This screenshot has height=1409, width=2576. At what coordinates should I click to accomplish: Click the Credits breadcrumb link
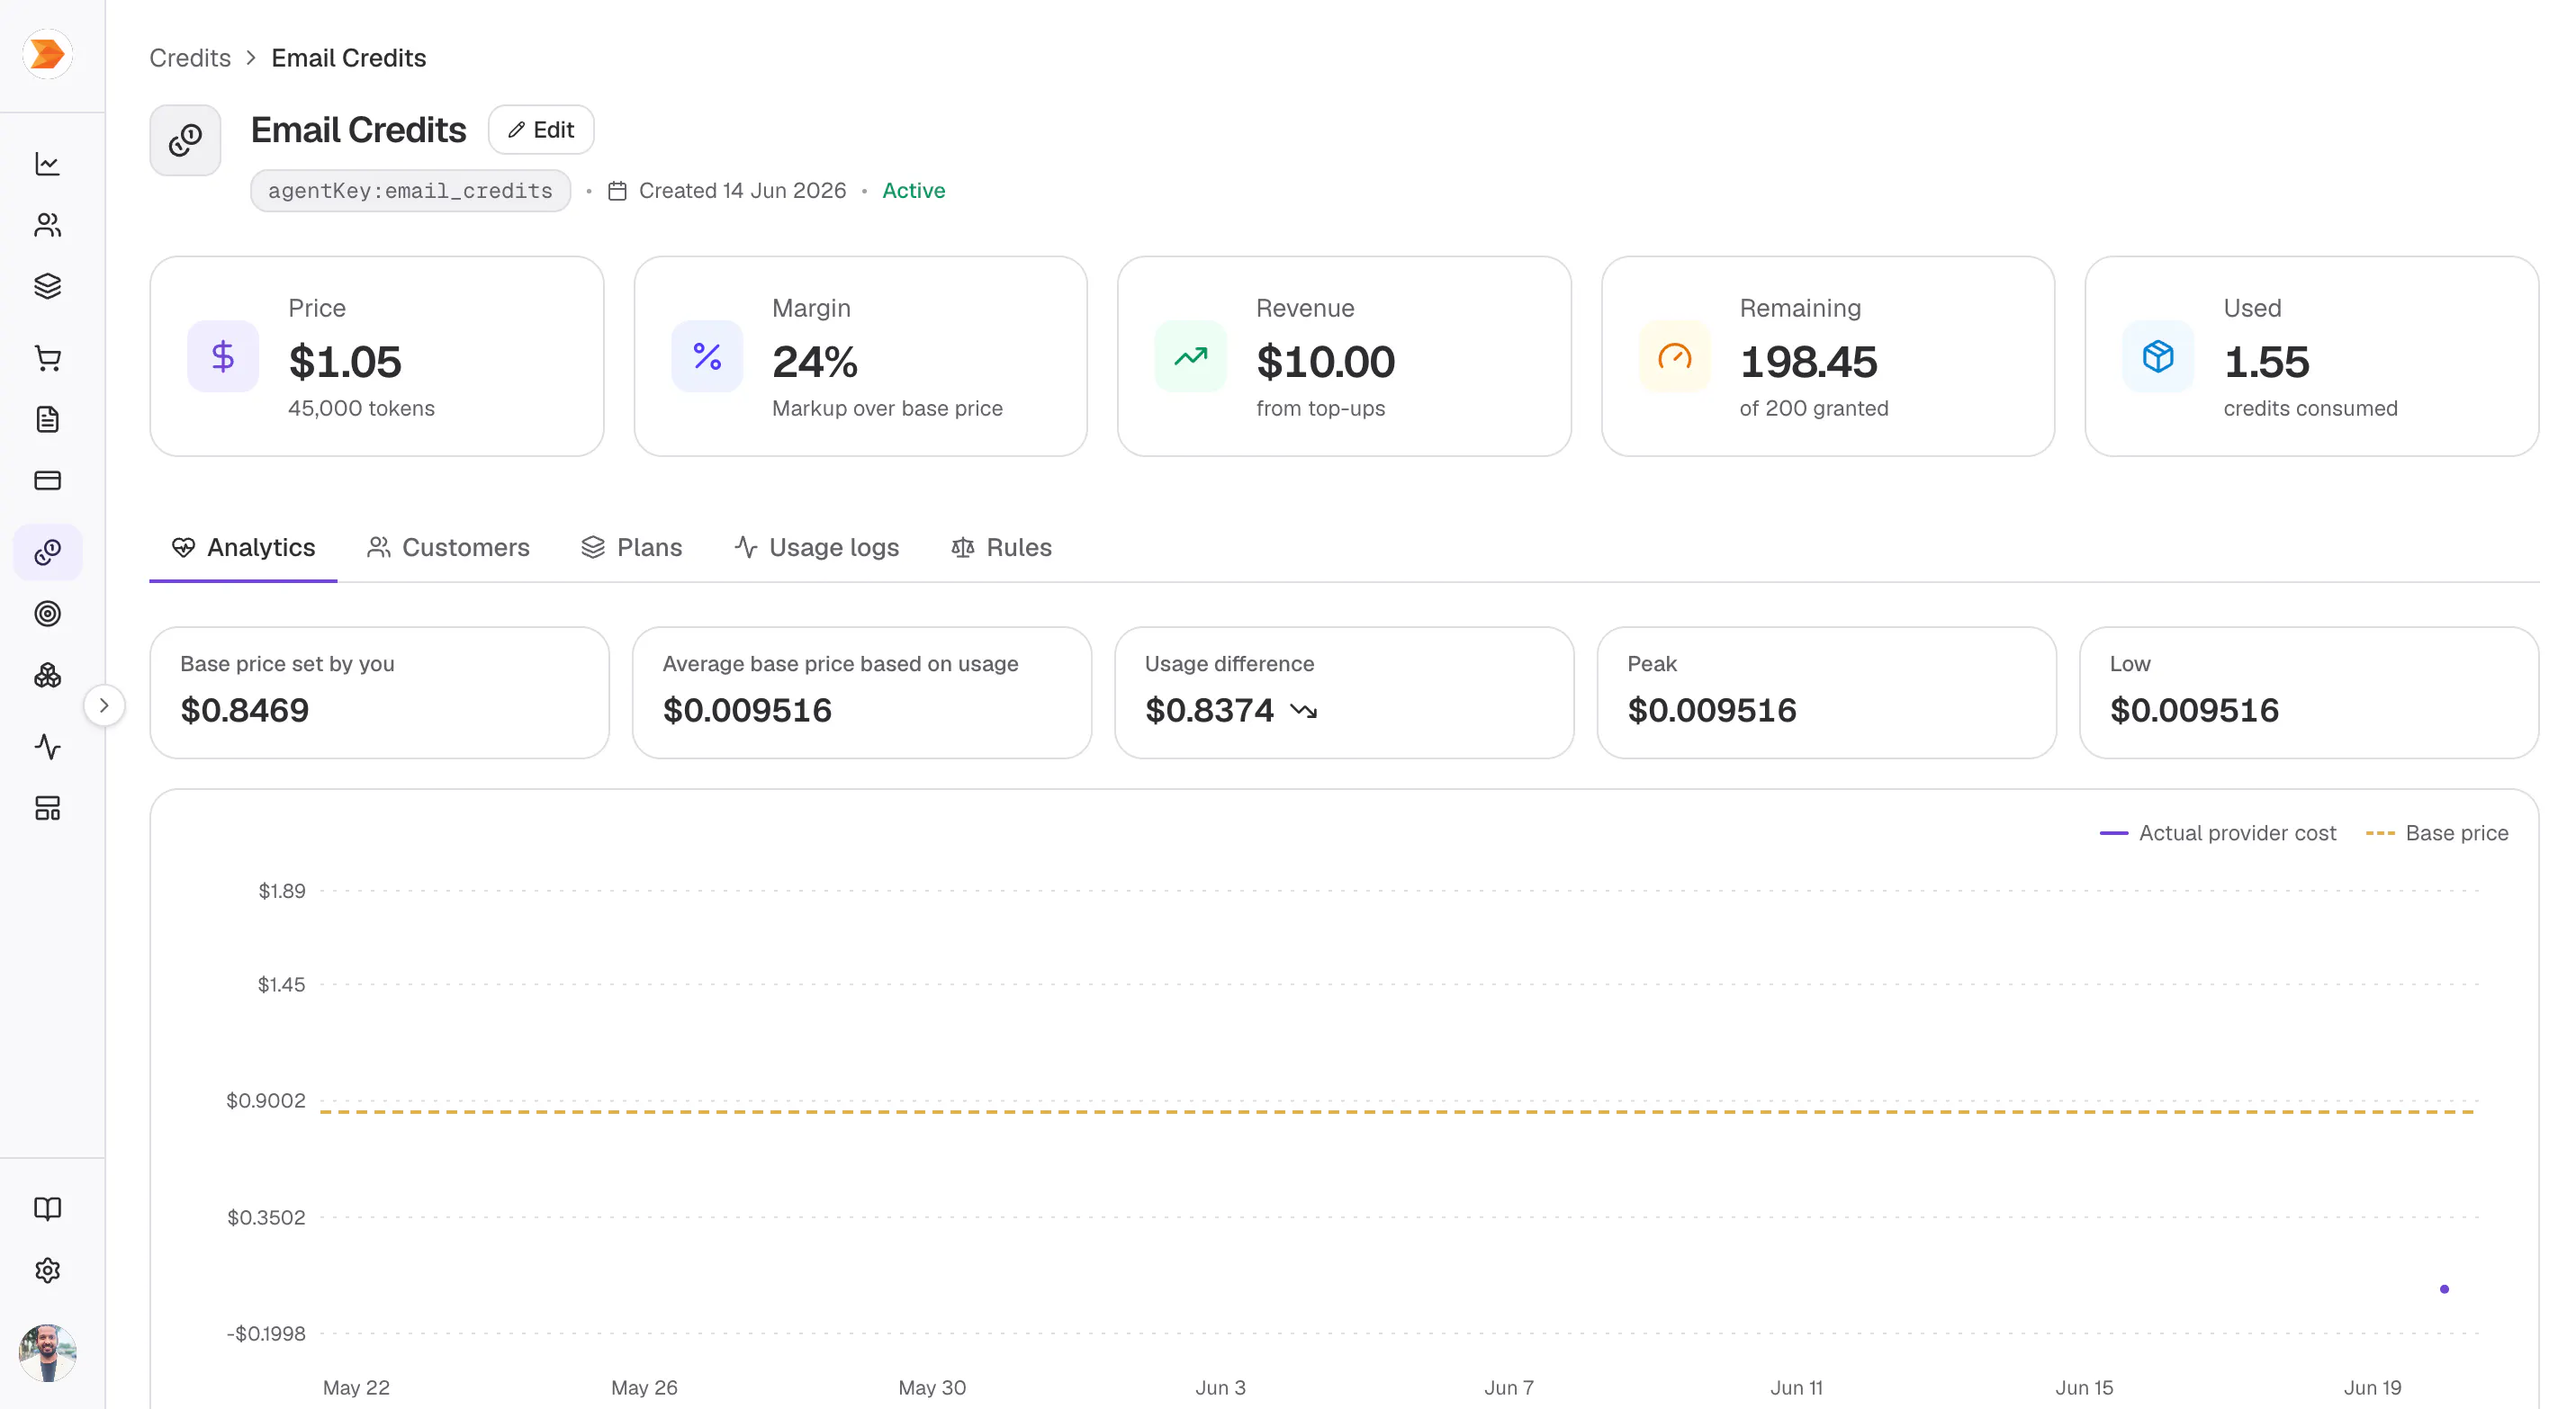tap(190, 58)
